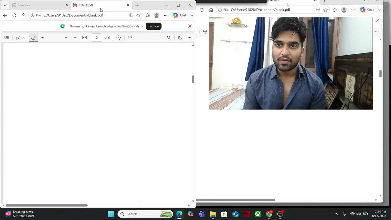The height and width of the screenshot is (220, 391).
Task: Toggle the Erase tool in left PDF toolbar
Action: point(33,38)
